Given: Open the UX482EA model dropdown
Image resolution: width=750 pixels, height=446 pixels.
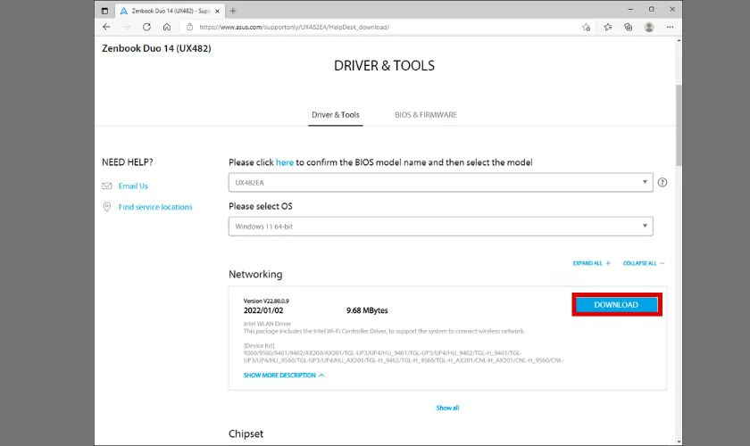Looking at the screenshot, I should pyautogui.click(x=440, y=183).
